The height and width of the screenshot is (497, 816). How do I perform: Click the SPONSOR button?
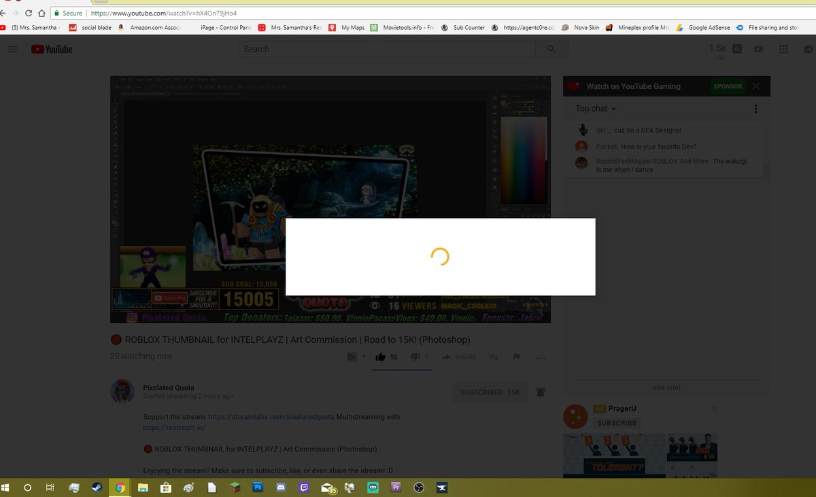pyautogui.click(x=728, y=86)
